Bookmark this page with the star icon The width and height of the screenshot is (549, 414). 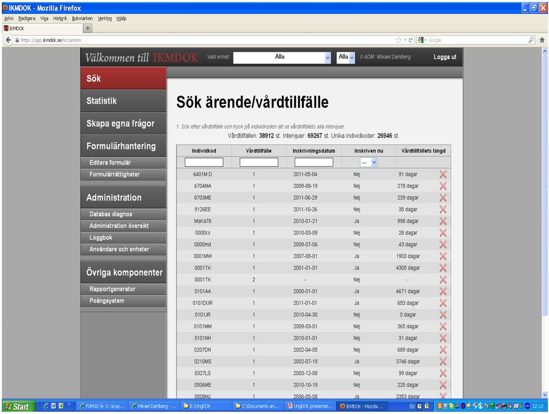click(x=399, y=40)
